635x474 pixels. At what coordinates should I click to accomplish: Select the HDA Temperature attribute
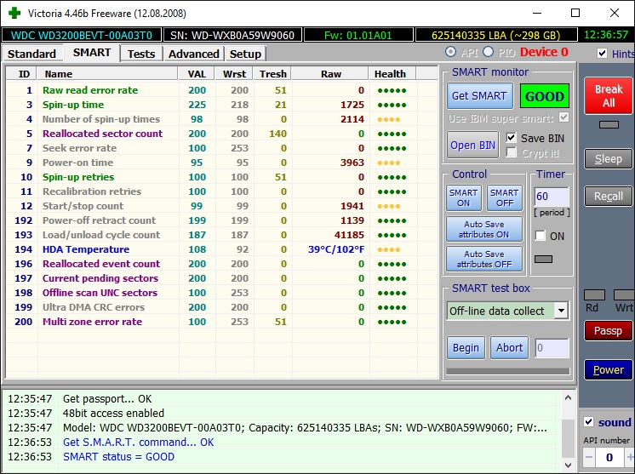[x=222, y=249]
